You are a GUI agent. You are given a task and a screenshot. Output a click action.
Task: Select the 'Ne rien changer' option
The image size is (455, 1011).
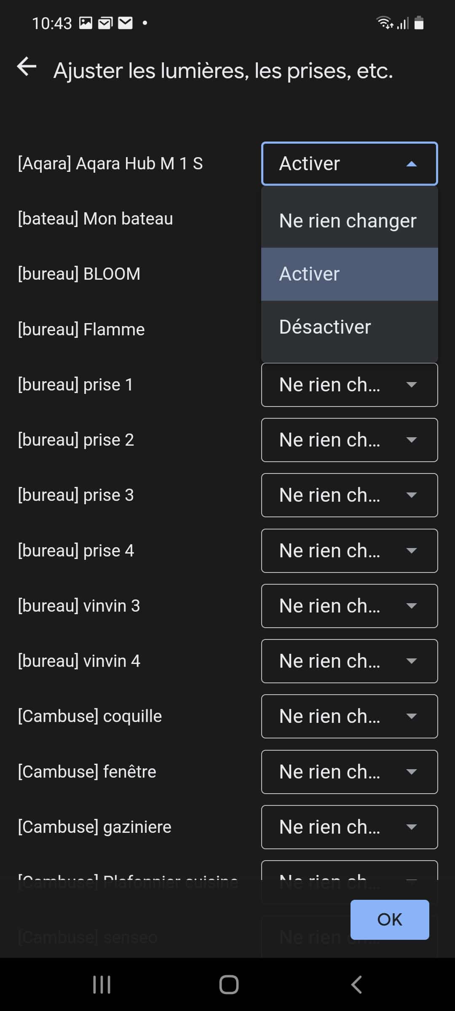pos(349,221)
